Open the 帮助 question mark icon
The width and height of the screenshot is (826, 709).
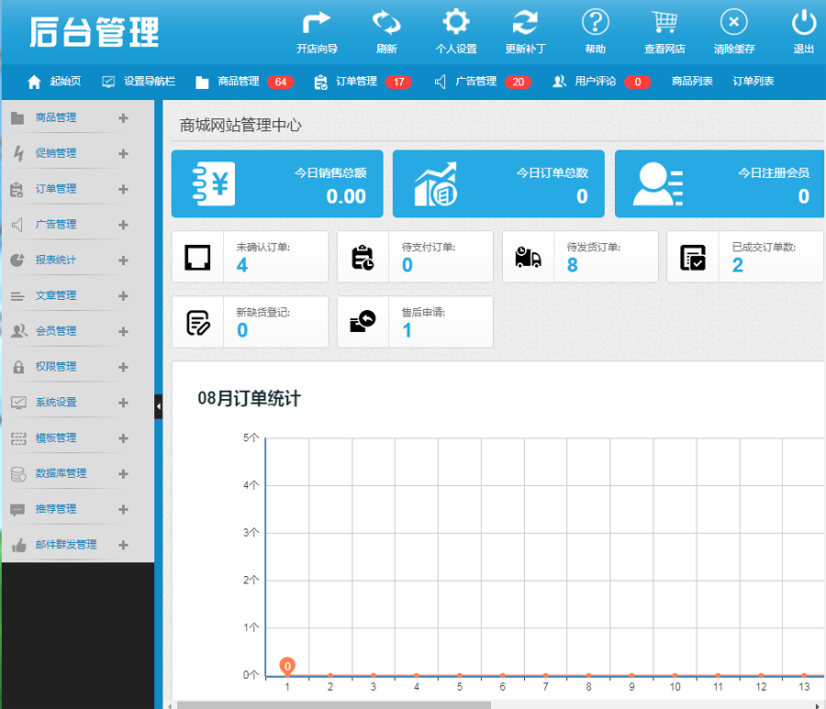coord(595,23)
